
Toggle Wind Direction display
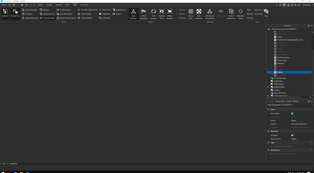click(144, 14)
